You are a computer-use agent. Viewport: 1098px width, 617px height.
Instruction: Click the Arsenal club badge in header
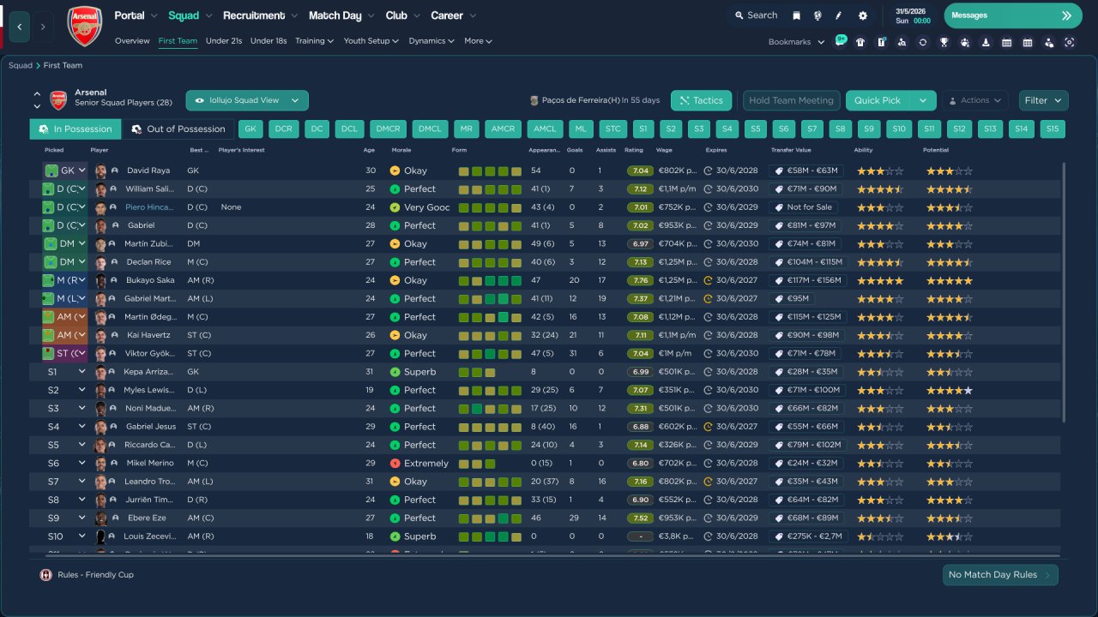point(84,27)
